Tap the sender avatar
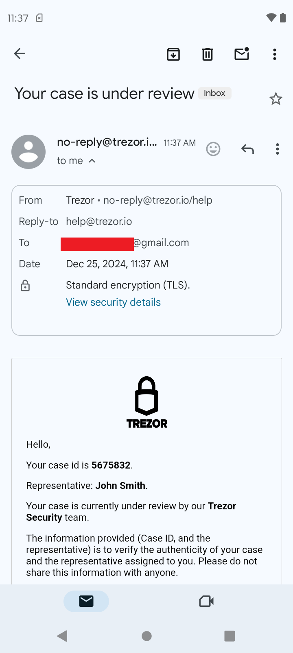This screenshot has height=653, width=293. tap(28, 152)
